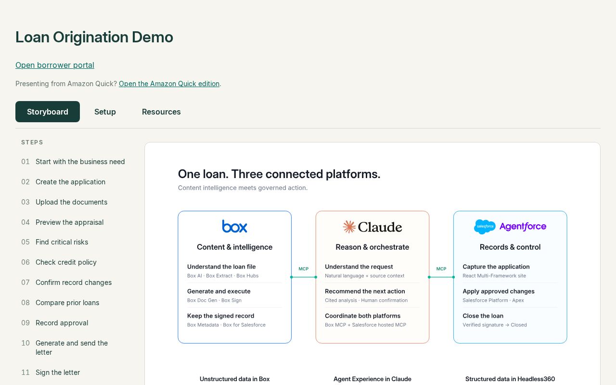
Task: Click the Loan Origination Demo page title
Action: click(94, 37)
